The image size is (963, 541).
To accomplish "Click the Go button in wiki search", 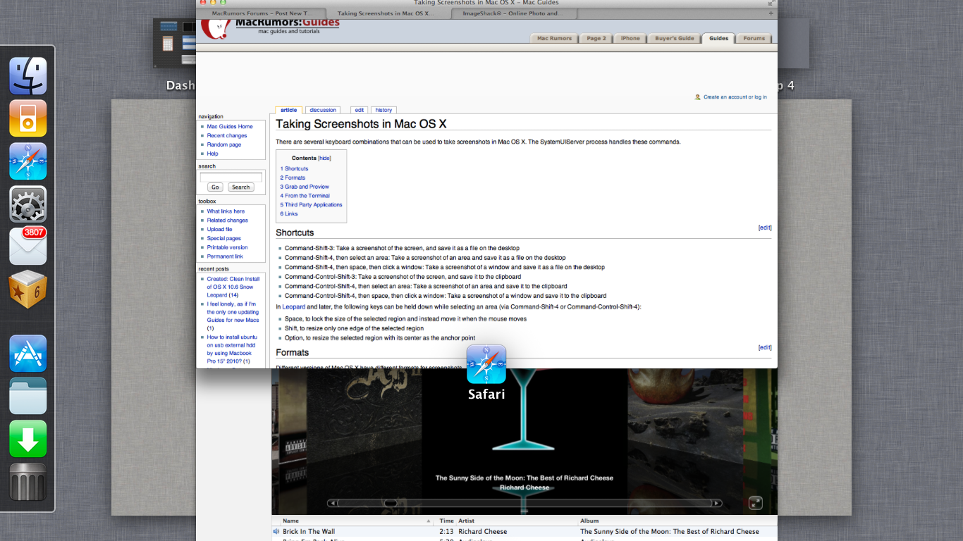I will (x=215, y=187).
